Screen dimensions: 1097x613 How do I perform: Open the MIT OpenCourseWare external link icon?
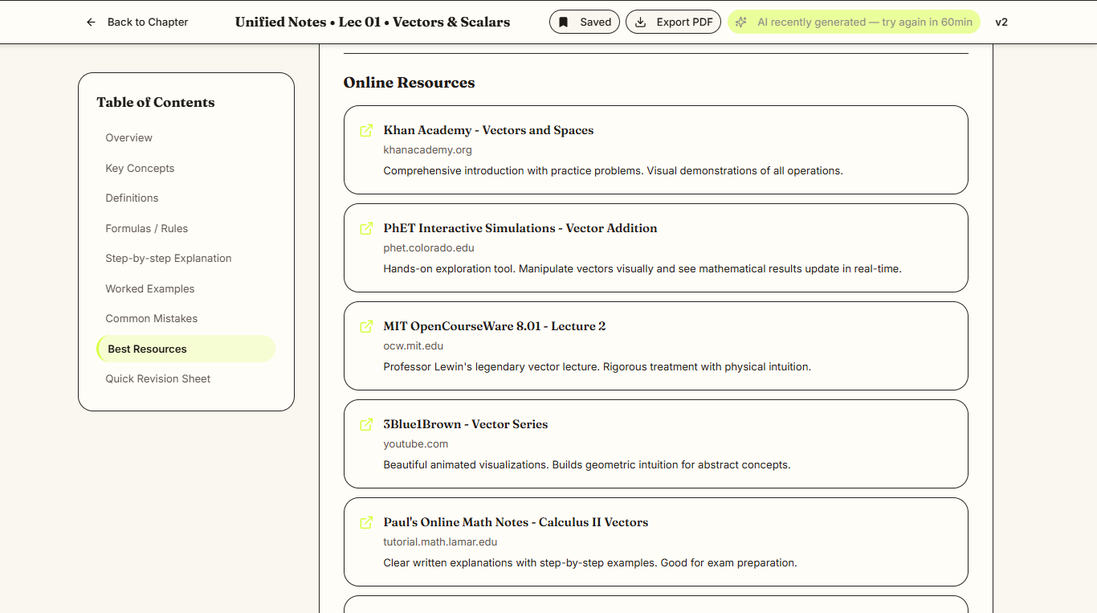[x=366, y=326]
